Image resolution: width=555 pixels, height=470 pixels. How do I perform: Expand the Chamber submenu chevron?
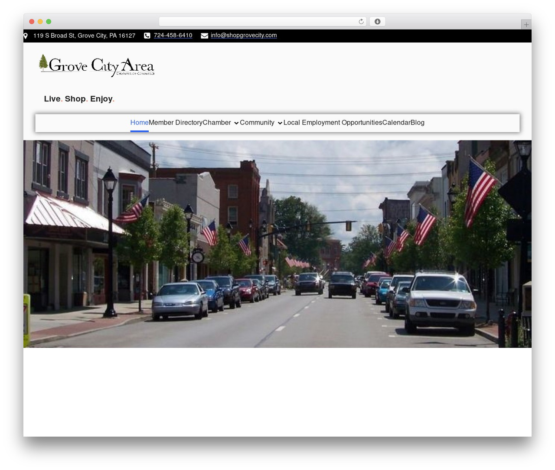[x=236, y=123]
